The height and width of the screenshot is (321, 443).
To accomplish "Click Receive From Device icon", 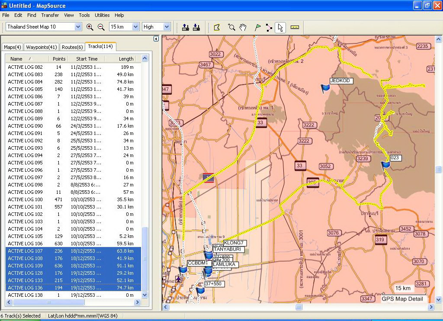I will point(196,27).
